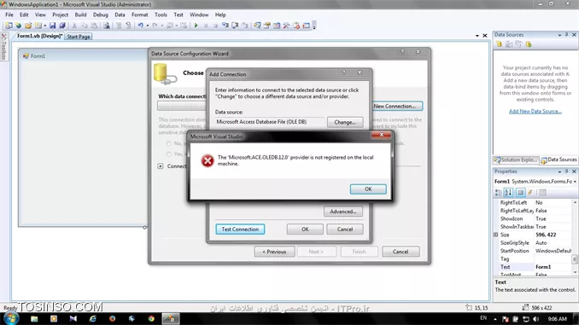Click the Add New Data Source... link

click(x=535, y=111)
